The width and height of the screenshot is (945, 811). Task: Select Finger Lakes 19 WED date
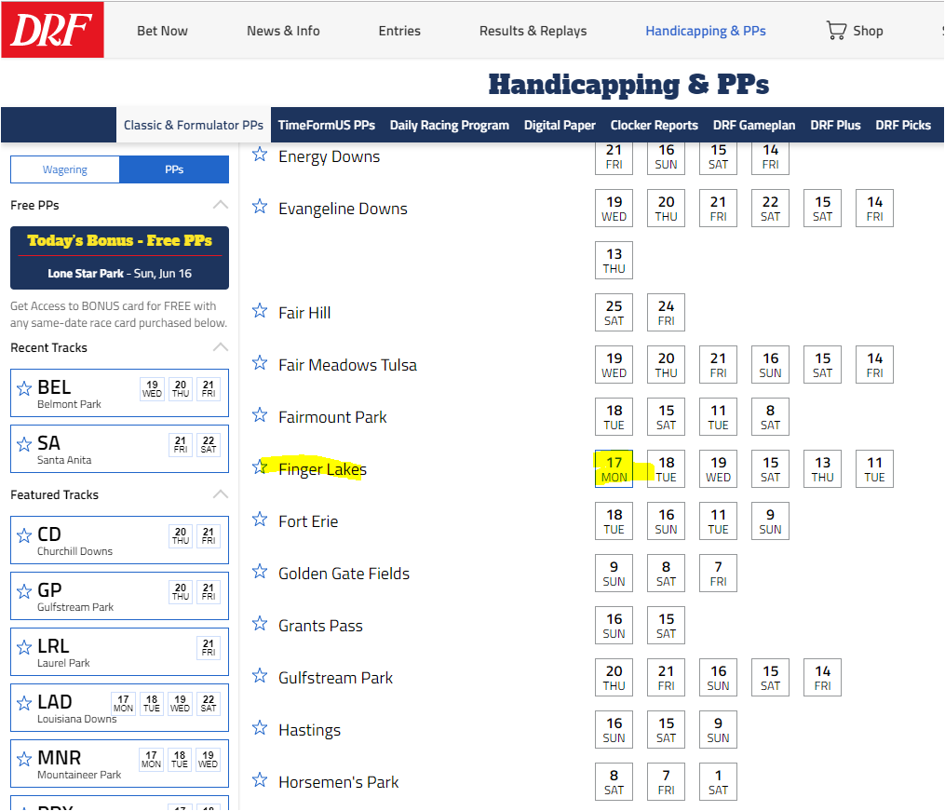click(719, 468)
